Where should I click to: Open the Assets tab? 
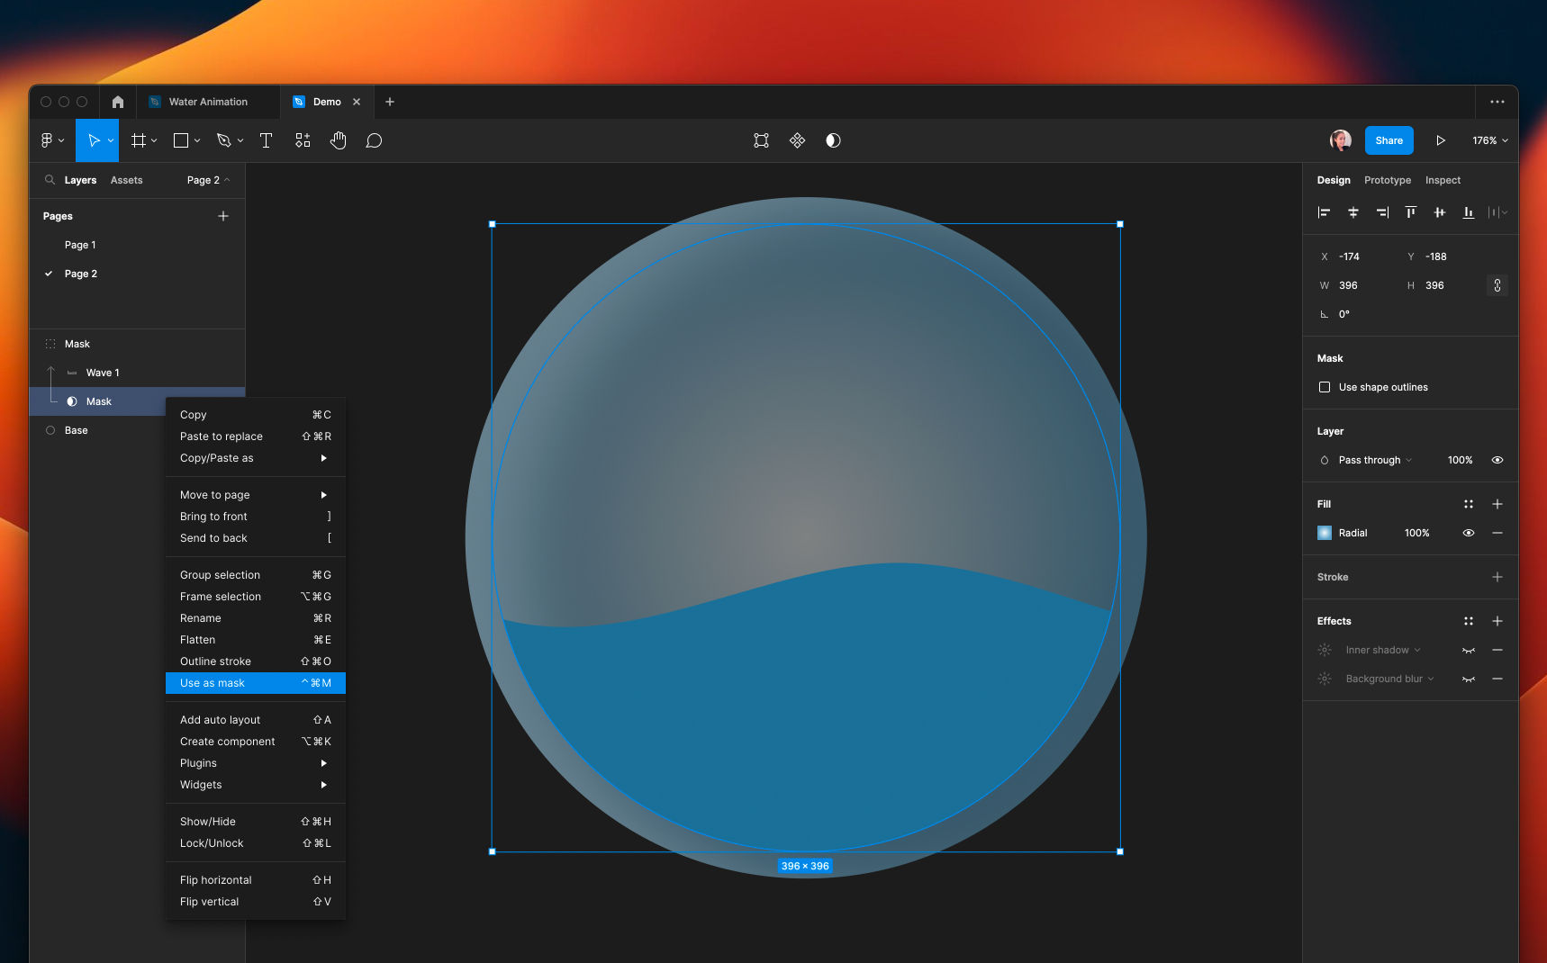pos(127,180)
